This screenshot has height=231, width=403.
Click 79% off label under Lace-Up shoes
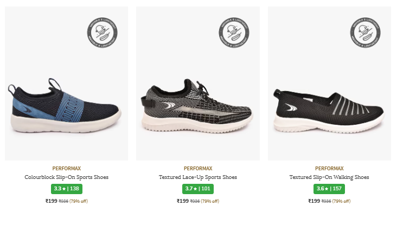(210, 202)
